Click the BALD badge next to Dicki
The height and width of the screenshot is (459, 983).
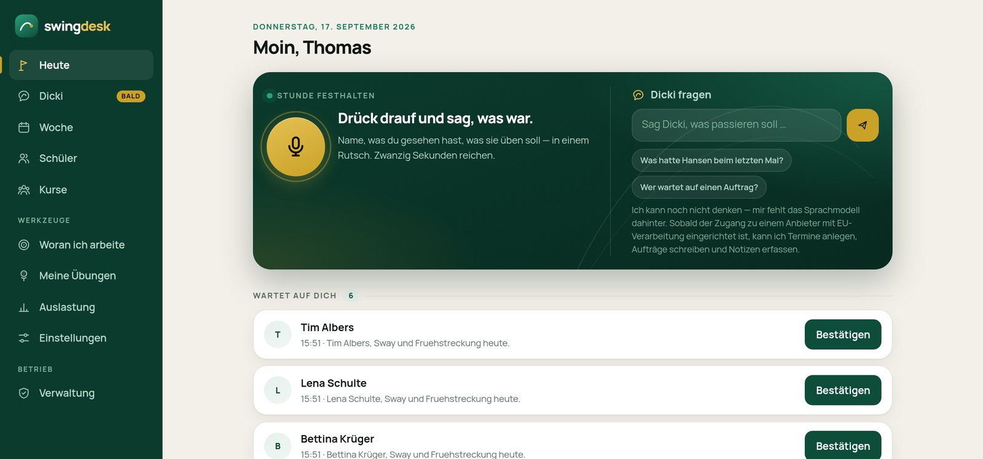(131, 96)
